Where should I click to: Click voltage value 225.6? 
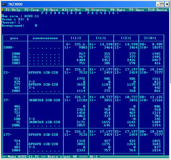click(80, 44)
